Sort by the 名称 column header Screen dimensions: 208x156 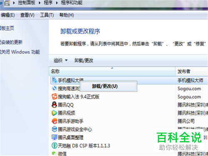click(112, 71)
